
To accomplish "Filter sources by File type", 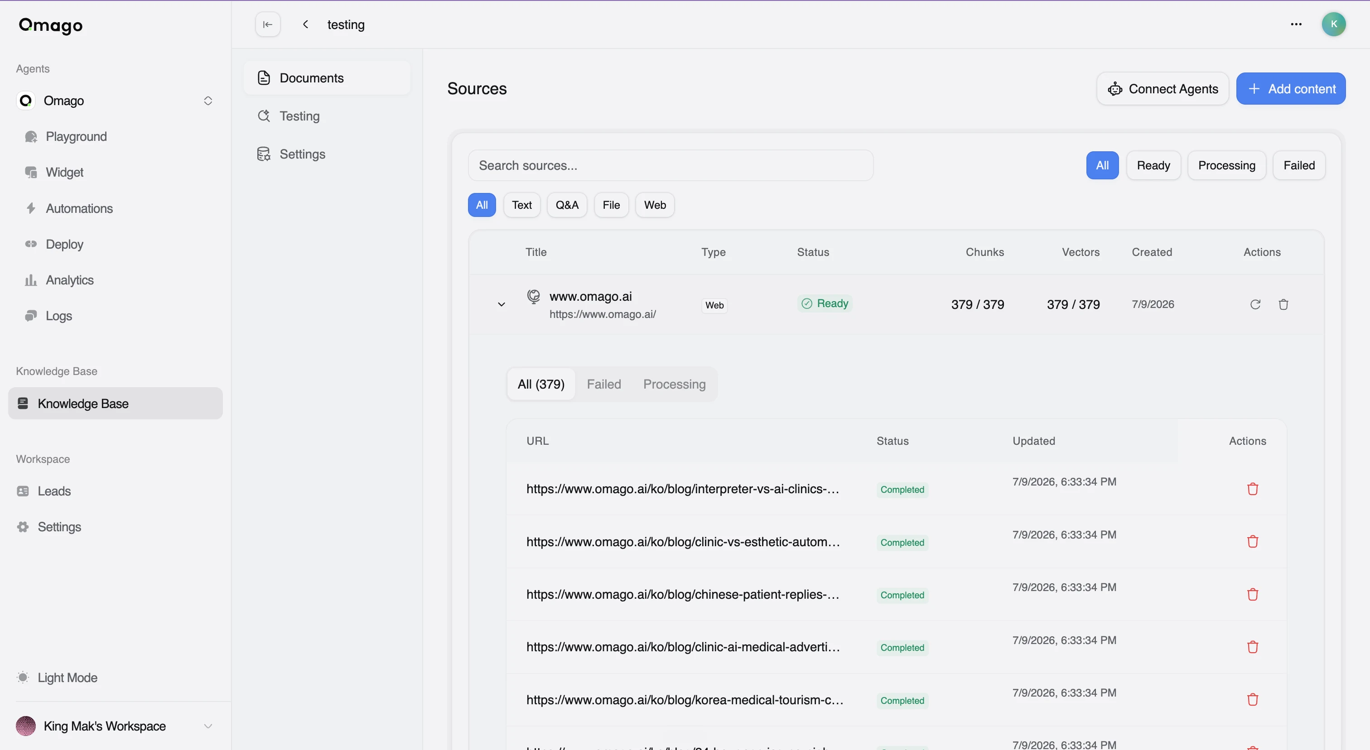I will [x=611, y=205].
